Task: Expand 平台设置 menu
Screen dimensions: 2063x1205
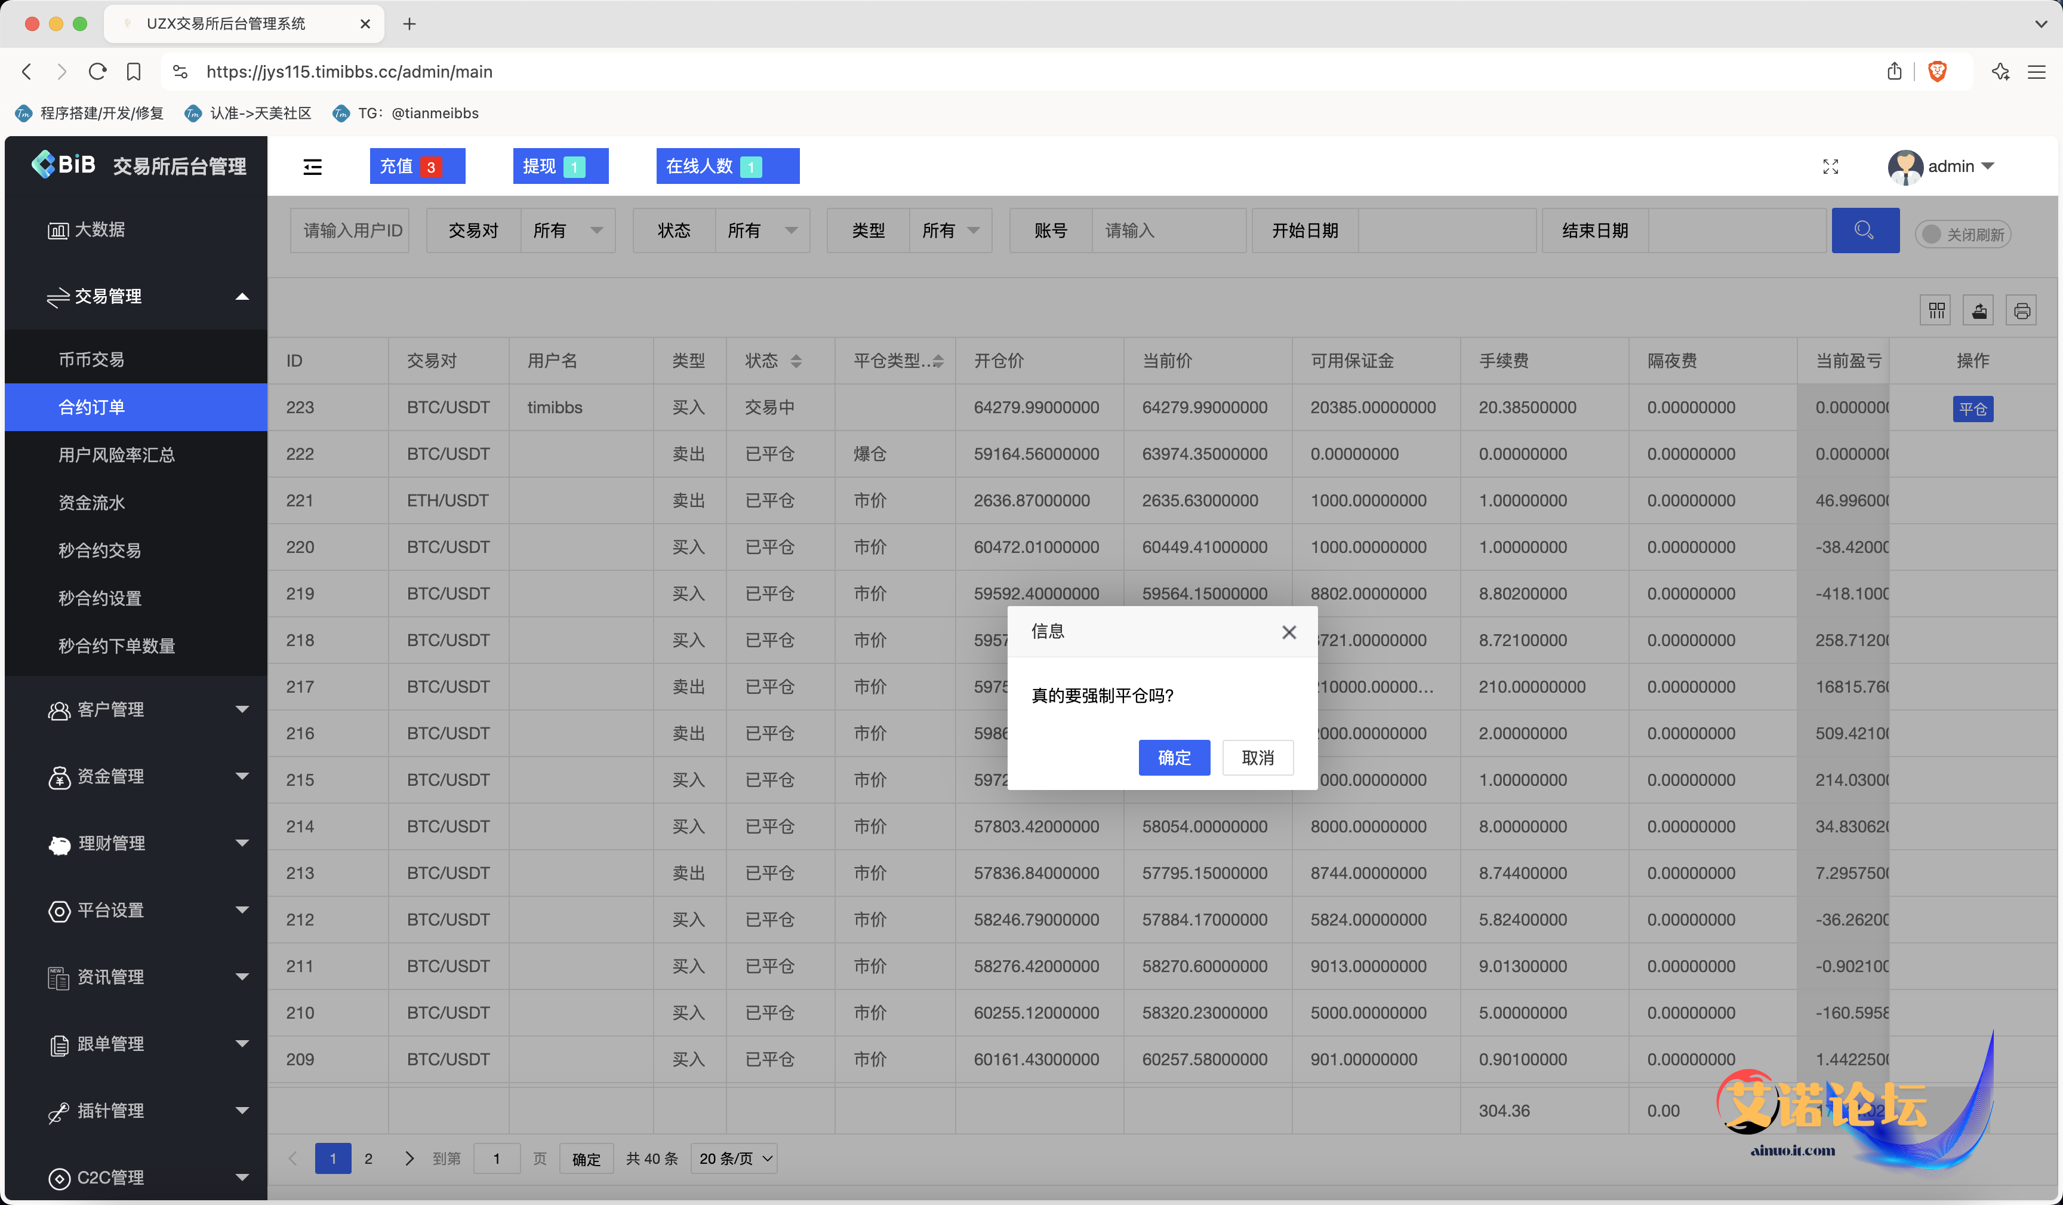Action: tap(136, 910)
